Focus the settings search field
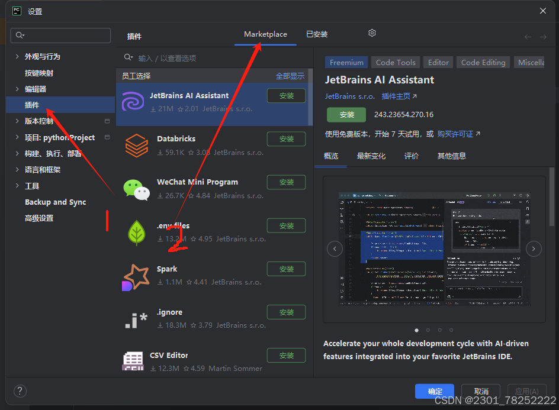 (x=60, y=35)
